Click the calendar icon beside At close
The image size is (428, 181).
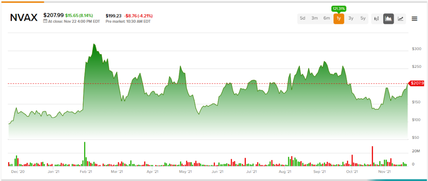pos(45,21)
